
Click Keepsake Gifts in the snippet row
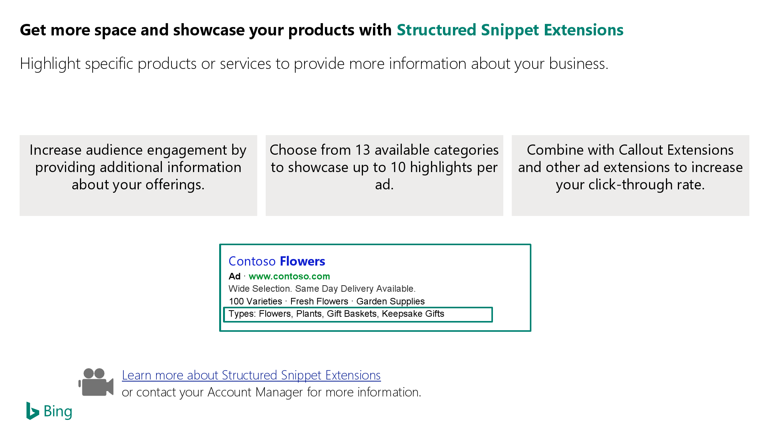tap(413, 314)
